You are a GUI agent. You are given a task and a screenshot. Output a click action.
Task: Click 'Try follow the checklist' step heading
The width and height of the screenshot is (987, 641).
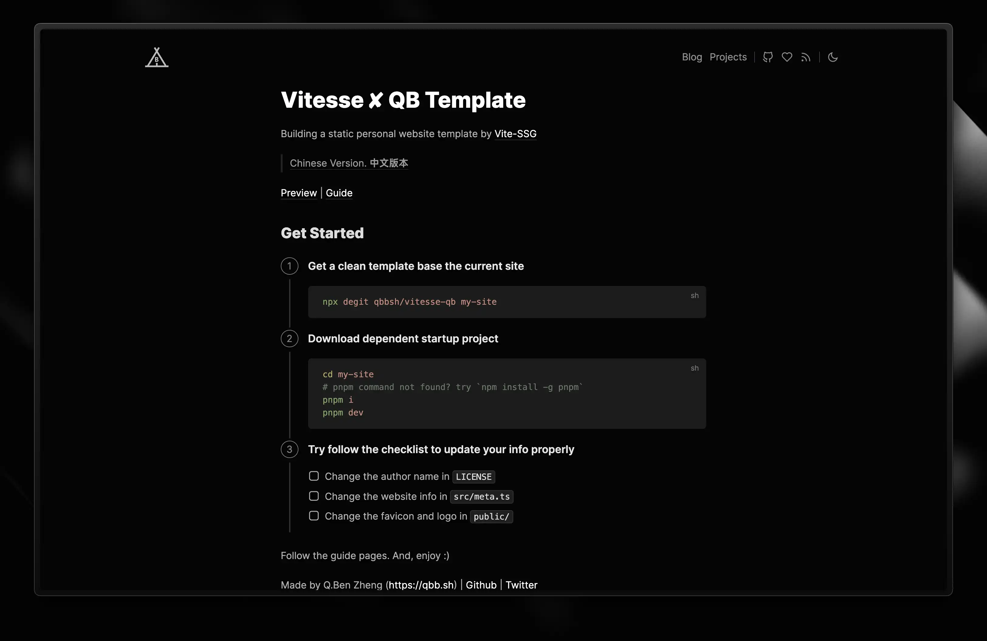441,450
